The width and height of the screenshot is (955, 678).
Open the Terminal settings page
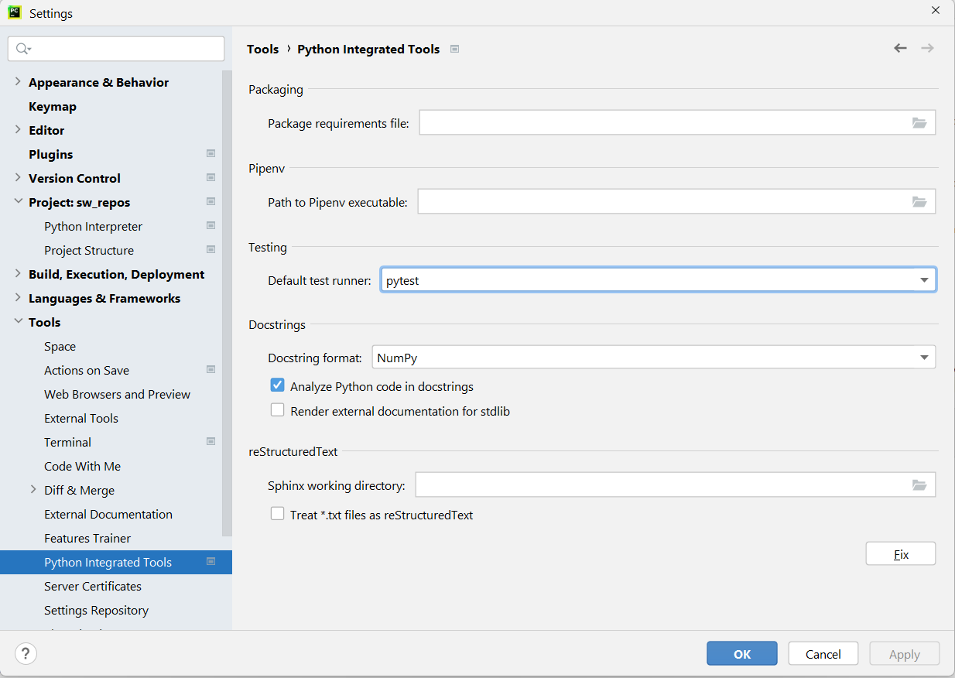pyautogui.click(x=67, y=442)
